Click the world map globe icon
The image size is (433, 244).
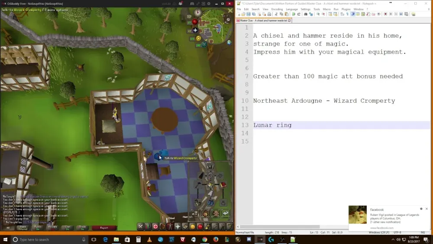click(x=229, y=42)
